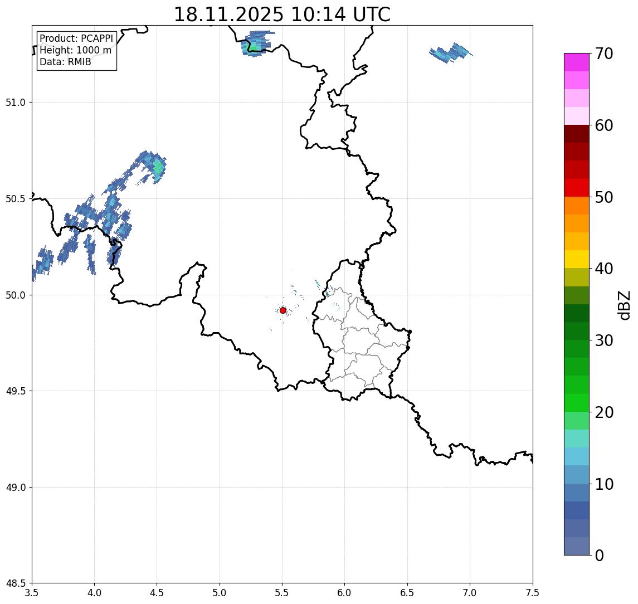Click the latitude axis label 48.5
The image size is (638, 604).
pos(16,583)
